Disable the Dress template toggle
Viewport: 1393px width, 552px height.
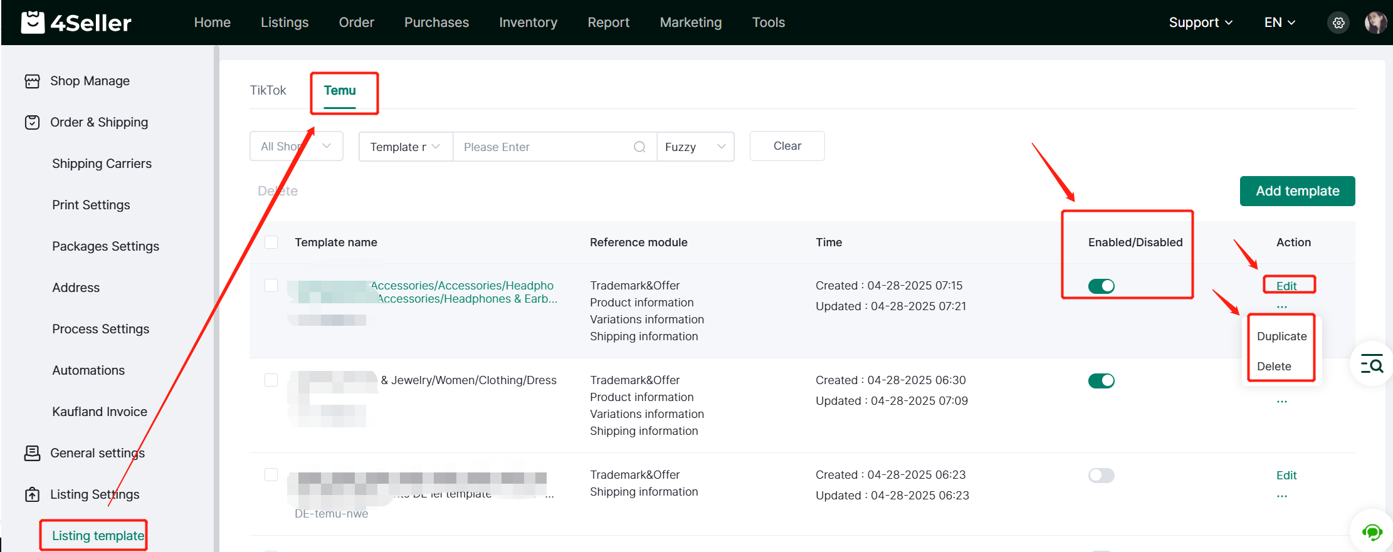coord(1101,381)
